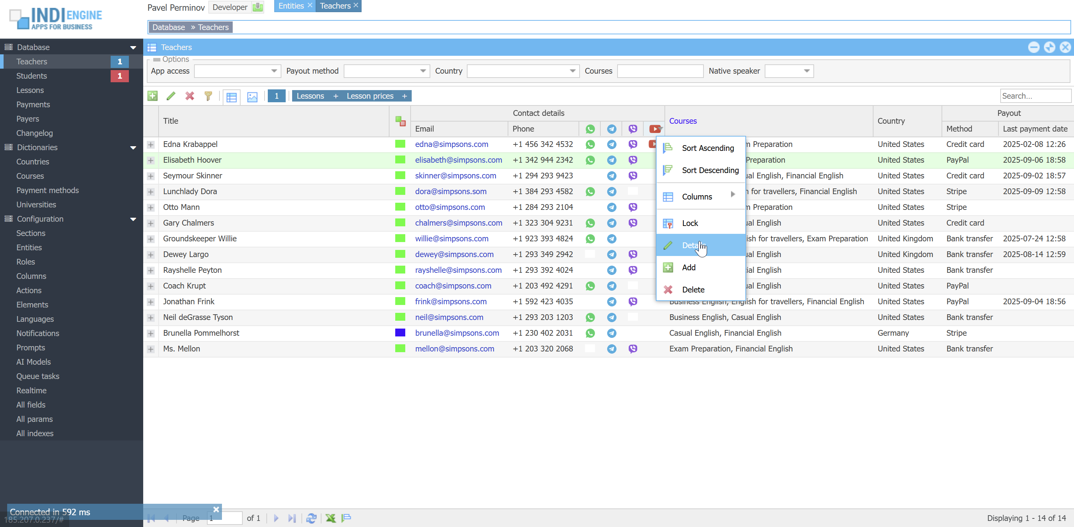
Task: Collapse the Options fieldset
Action: 157,59
